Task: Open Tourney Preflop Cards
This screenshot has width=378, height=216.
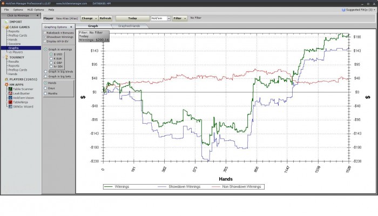Action: [18, 70]
